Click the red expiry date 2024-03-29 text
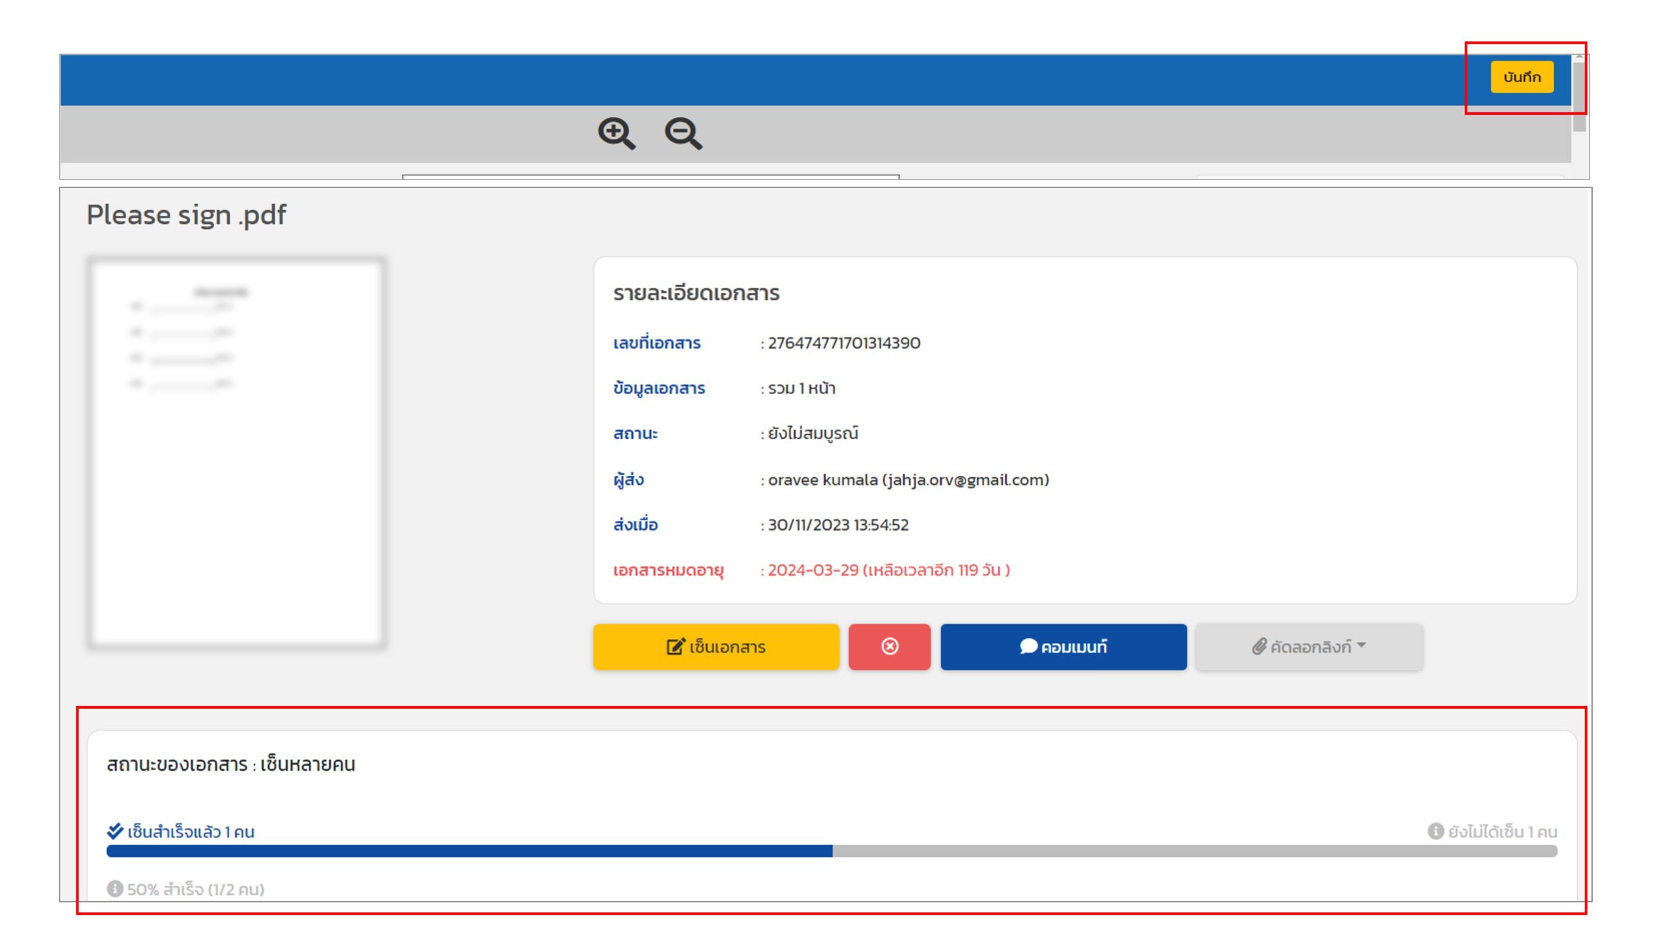Screen dimensions: 1671x932 813,570
